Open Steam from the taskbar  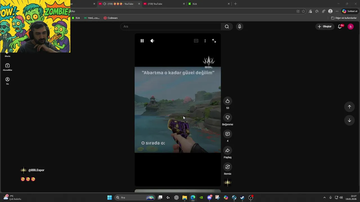242,198
